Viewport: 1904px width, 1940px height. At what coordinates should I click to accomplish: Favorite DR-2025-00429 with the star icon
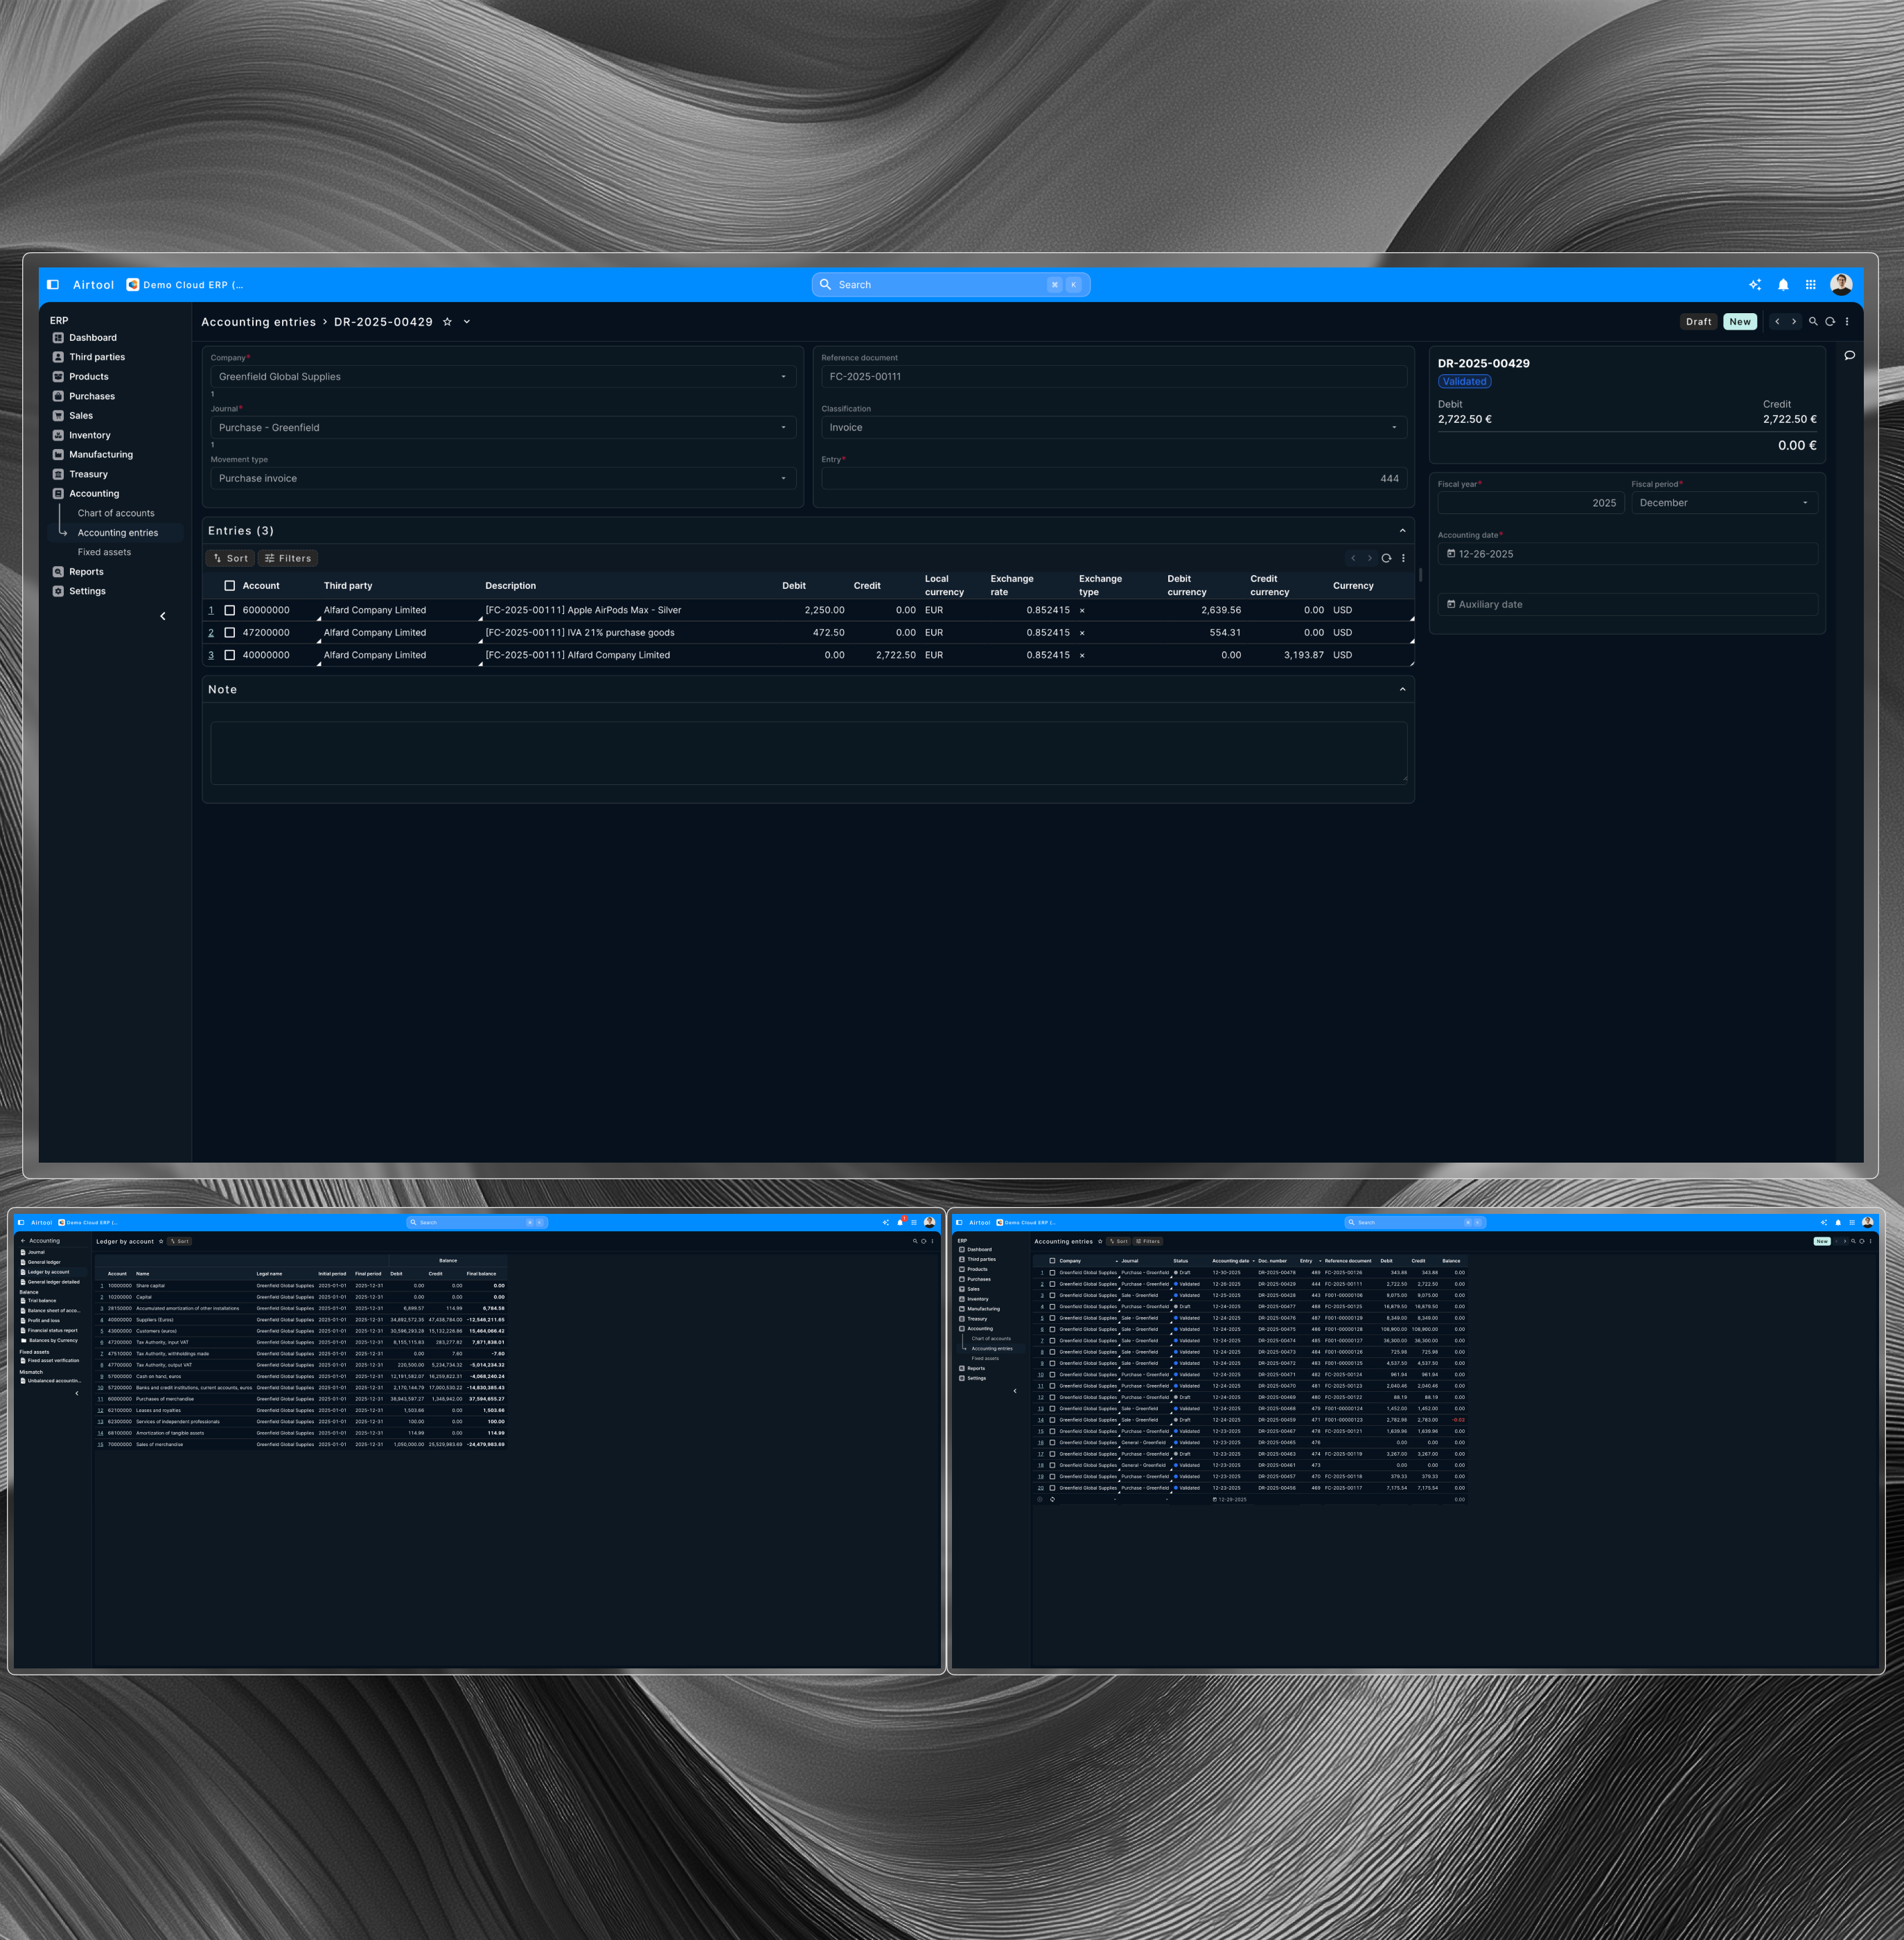point(447,322)
